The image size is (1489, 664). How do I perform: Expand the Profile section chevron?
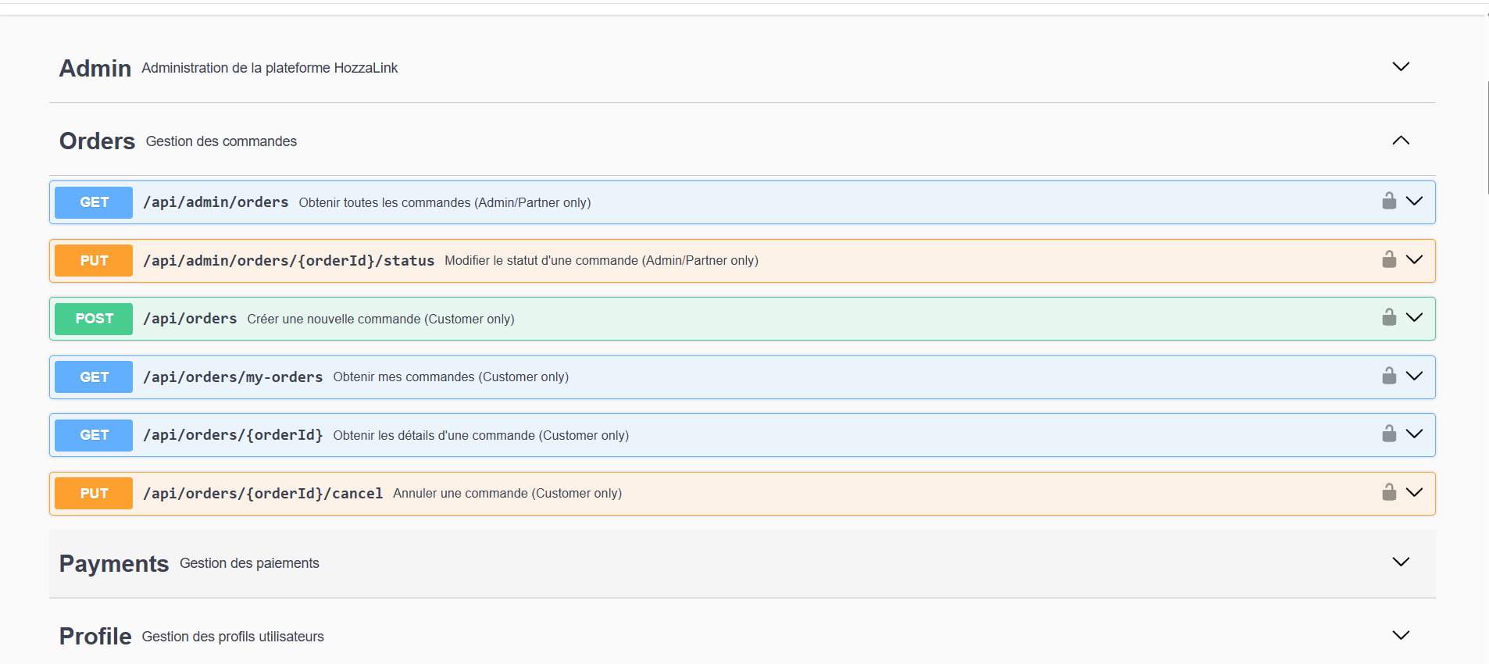pos(1401,636)
